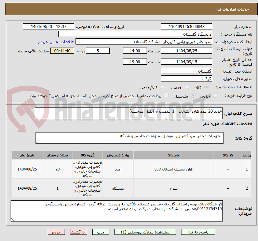This screenshot has width=258, height=241.
Task: Click the گروه کالا table column header
Action: 87,155
